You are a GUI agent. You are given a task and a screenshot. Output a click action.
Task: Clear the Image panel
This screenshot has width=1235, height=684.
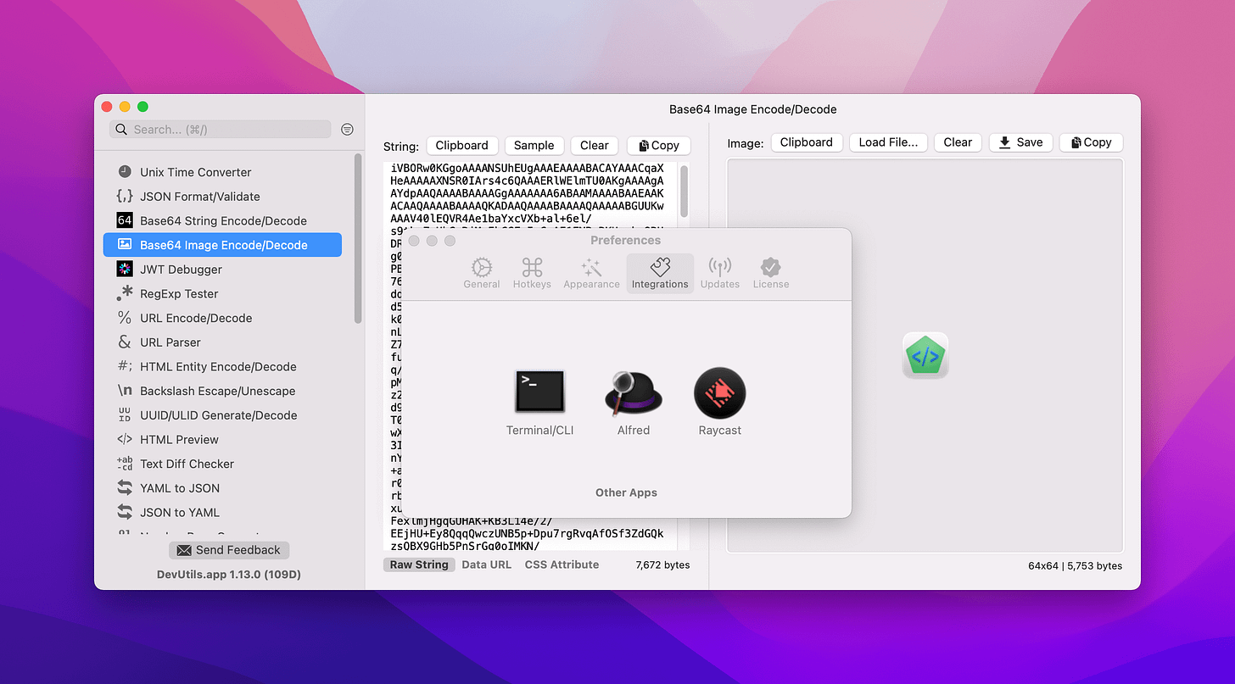click(x=958, y=142)
